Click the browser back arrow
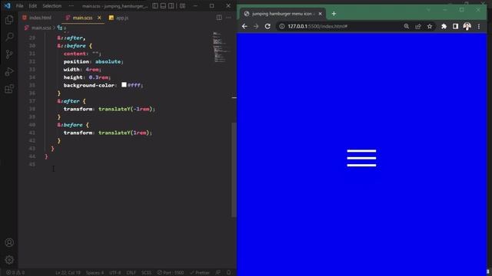 coord(244,26)
